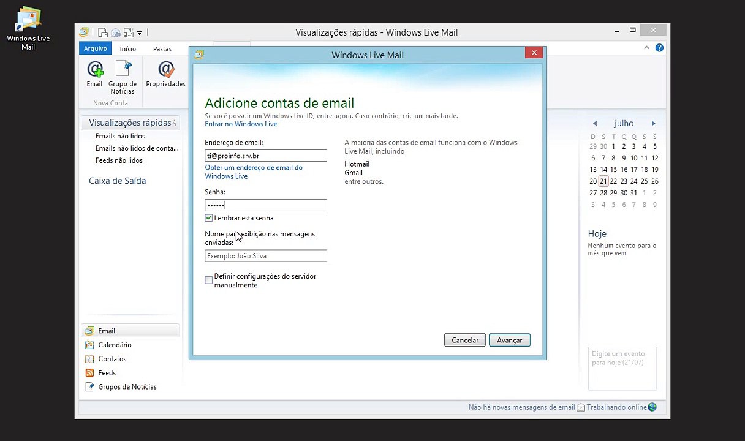This screenshot has width=745, height=441.
Task: Select Emails não lidos view
Action: (120, 136)
